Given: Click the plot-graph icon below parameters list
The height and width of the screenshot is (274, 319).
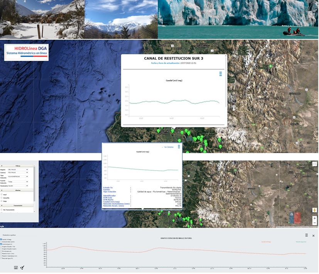Looking at the screenshot, I should point(16,267).
